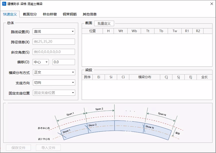Screen dimensions: 216x153
Task: Click the Skew 2 label in diagram
Action: click(92, 125)
